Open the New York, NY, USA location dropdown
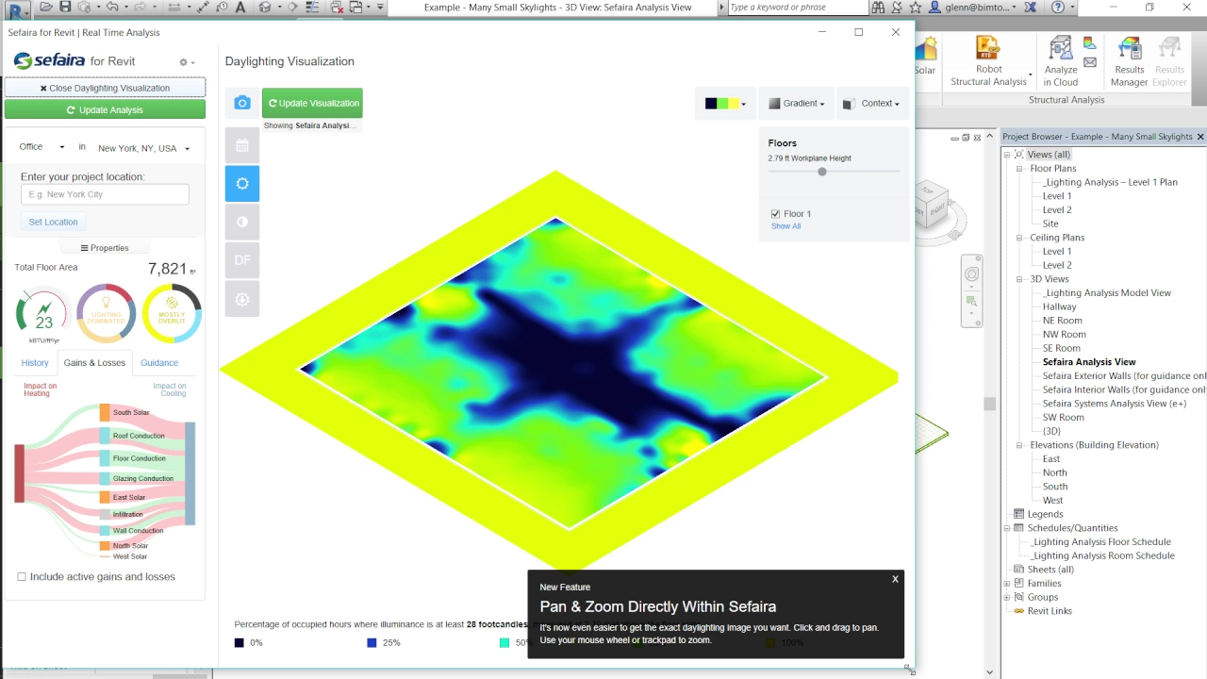This screenshot has width=1207, height=679. 143,148
